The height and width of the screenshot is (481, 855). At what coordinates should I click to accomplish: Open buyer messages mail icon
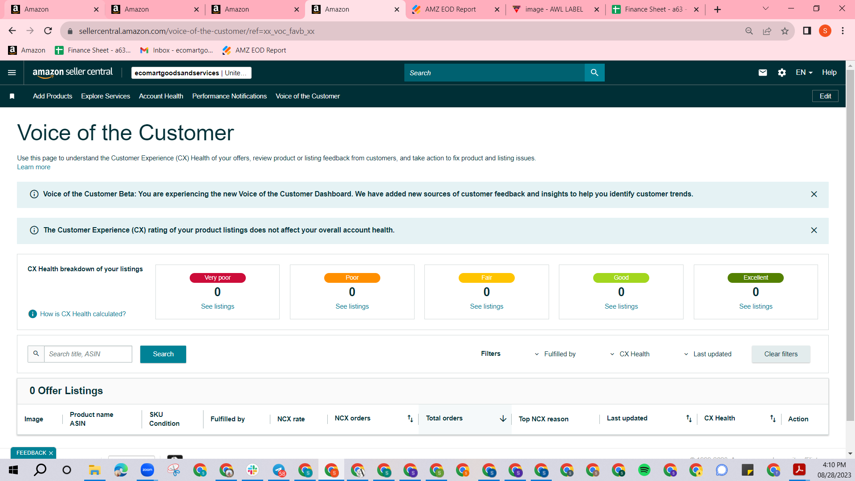coord(763,73)
